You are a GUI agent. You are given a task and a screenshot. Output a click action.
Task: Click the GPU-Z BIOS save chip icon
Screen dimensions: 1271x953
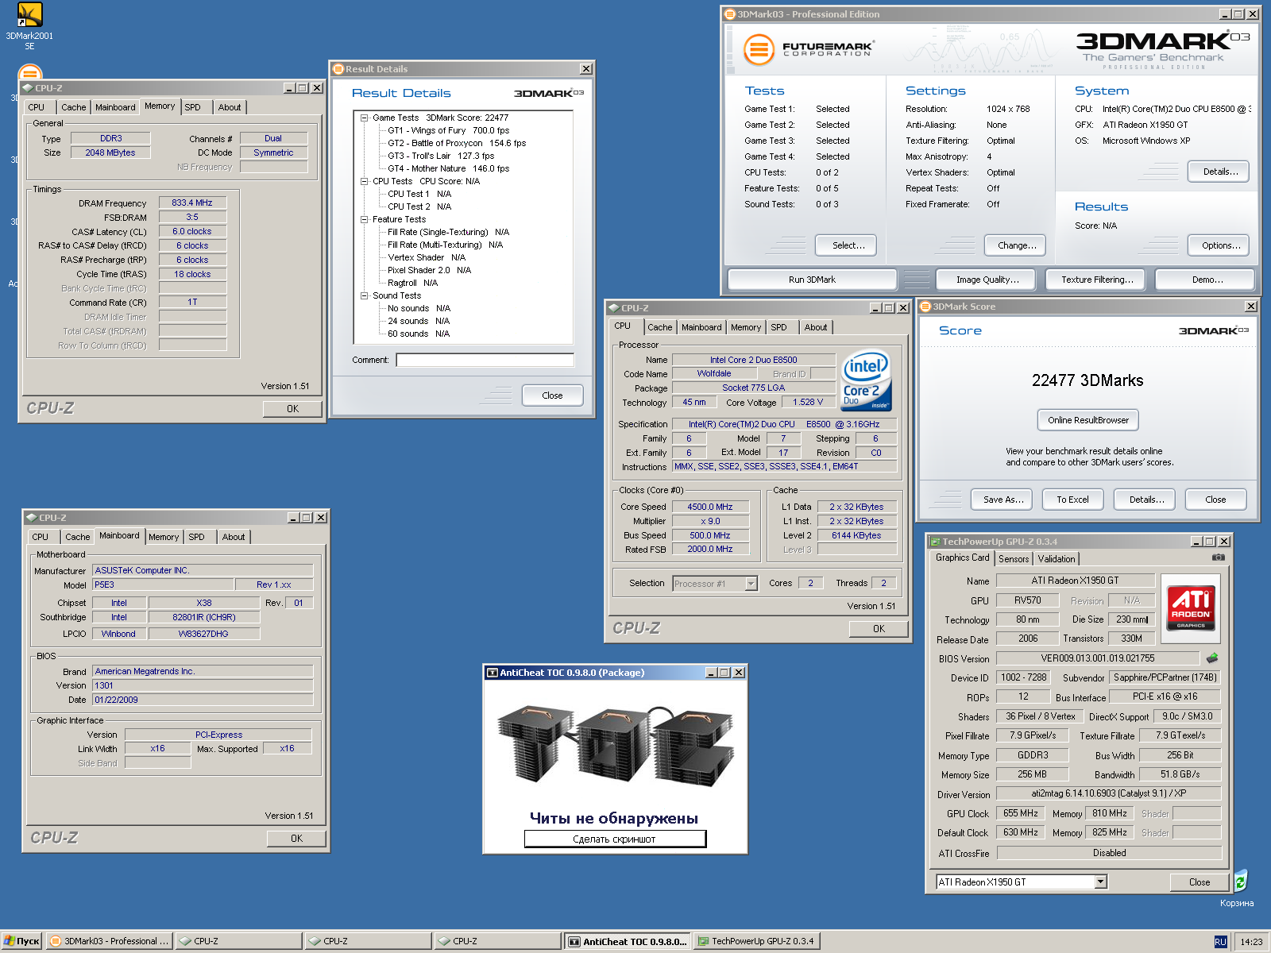[x=1211, y=658]
